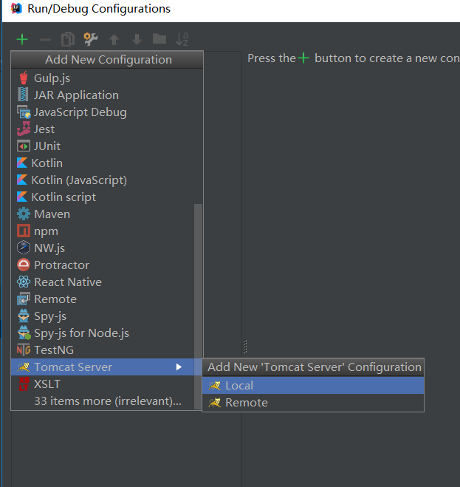This screenshot has height=487, width=460.
Task: Select Spy-js configuration
Action: coord(103,316)
